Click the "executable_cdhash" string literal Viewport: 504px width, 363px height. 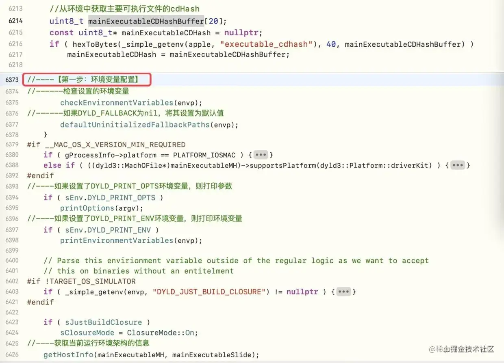pyautogui.click(x=267, y=44)
